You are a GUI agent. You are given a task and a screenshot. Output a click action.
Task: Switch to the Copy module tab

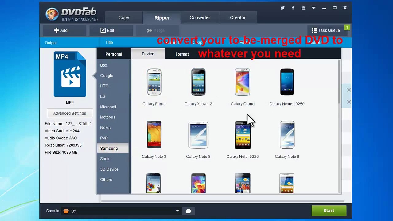pos(124,17)
